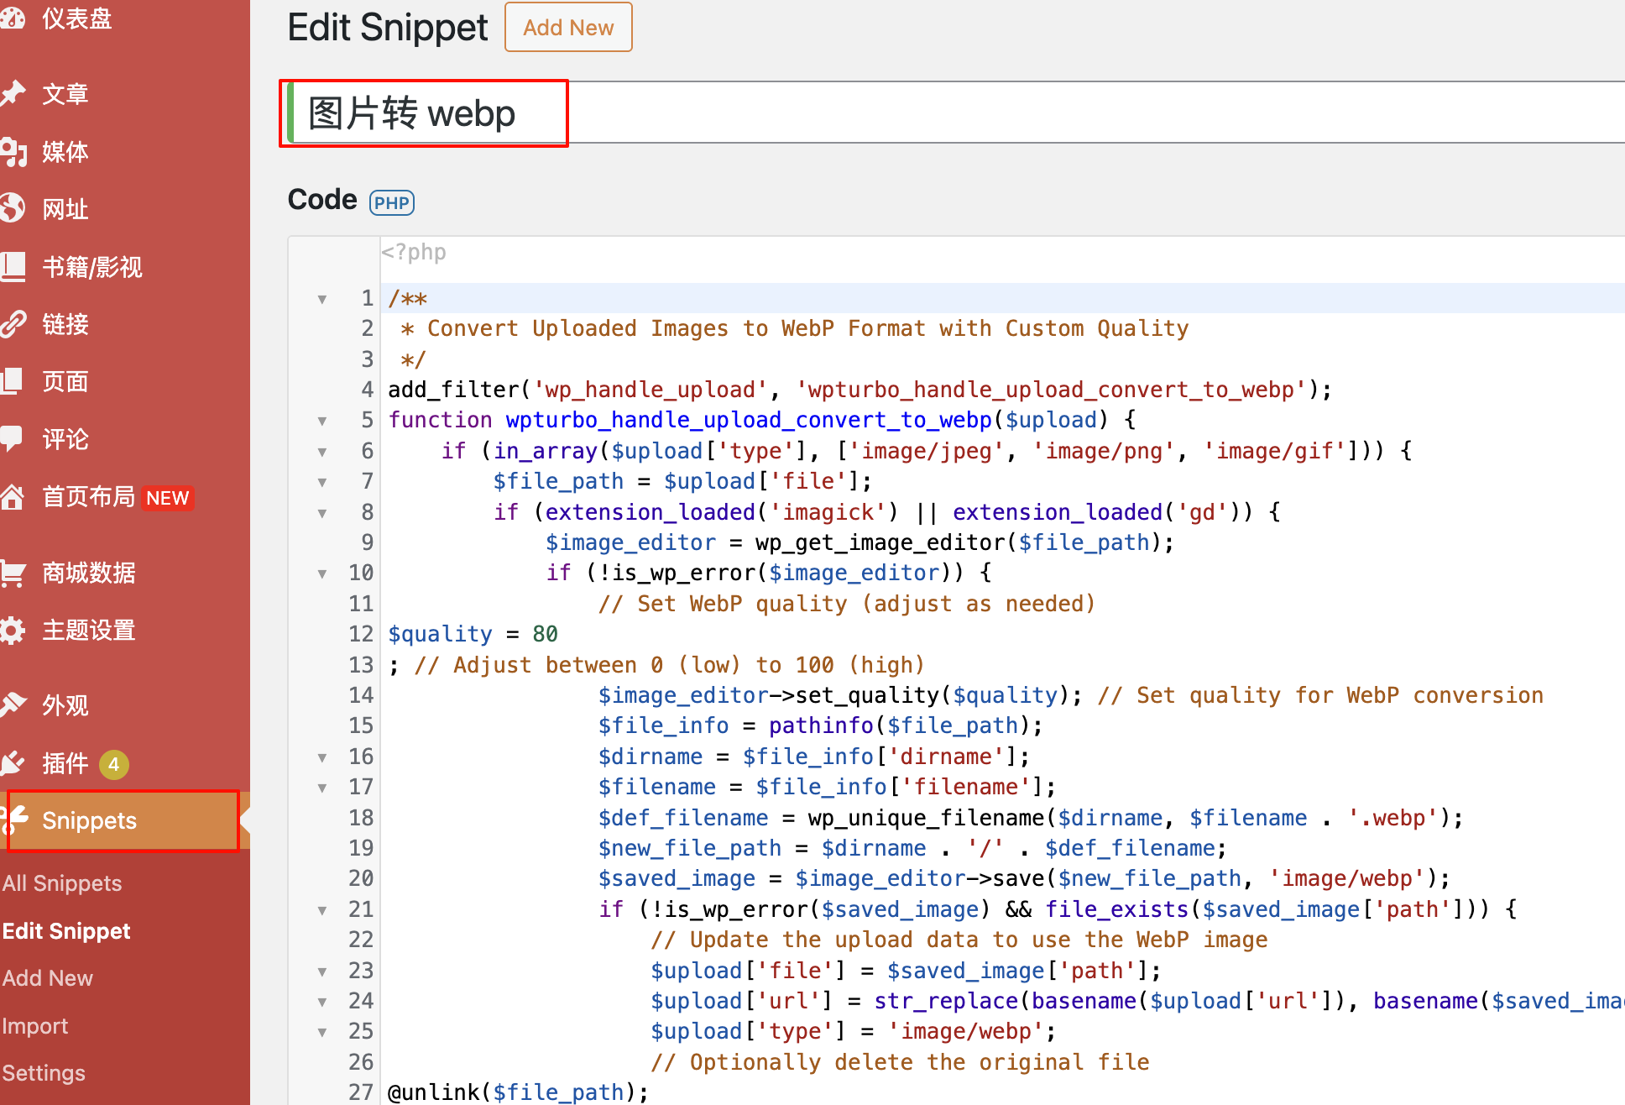Toggle the fold arrow at line 16
Image resolution: width=1625 pixels, height=1105 pixels.
coord(321,757)
